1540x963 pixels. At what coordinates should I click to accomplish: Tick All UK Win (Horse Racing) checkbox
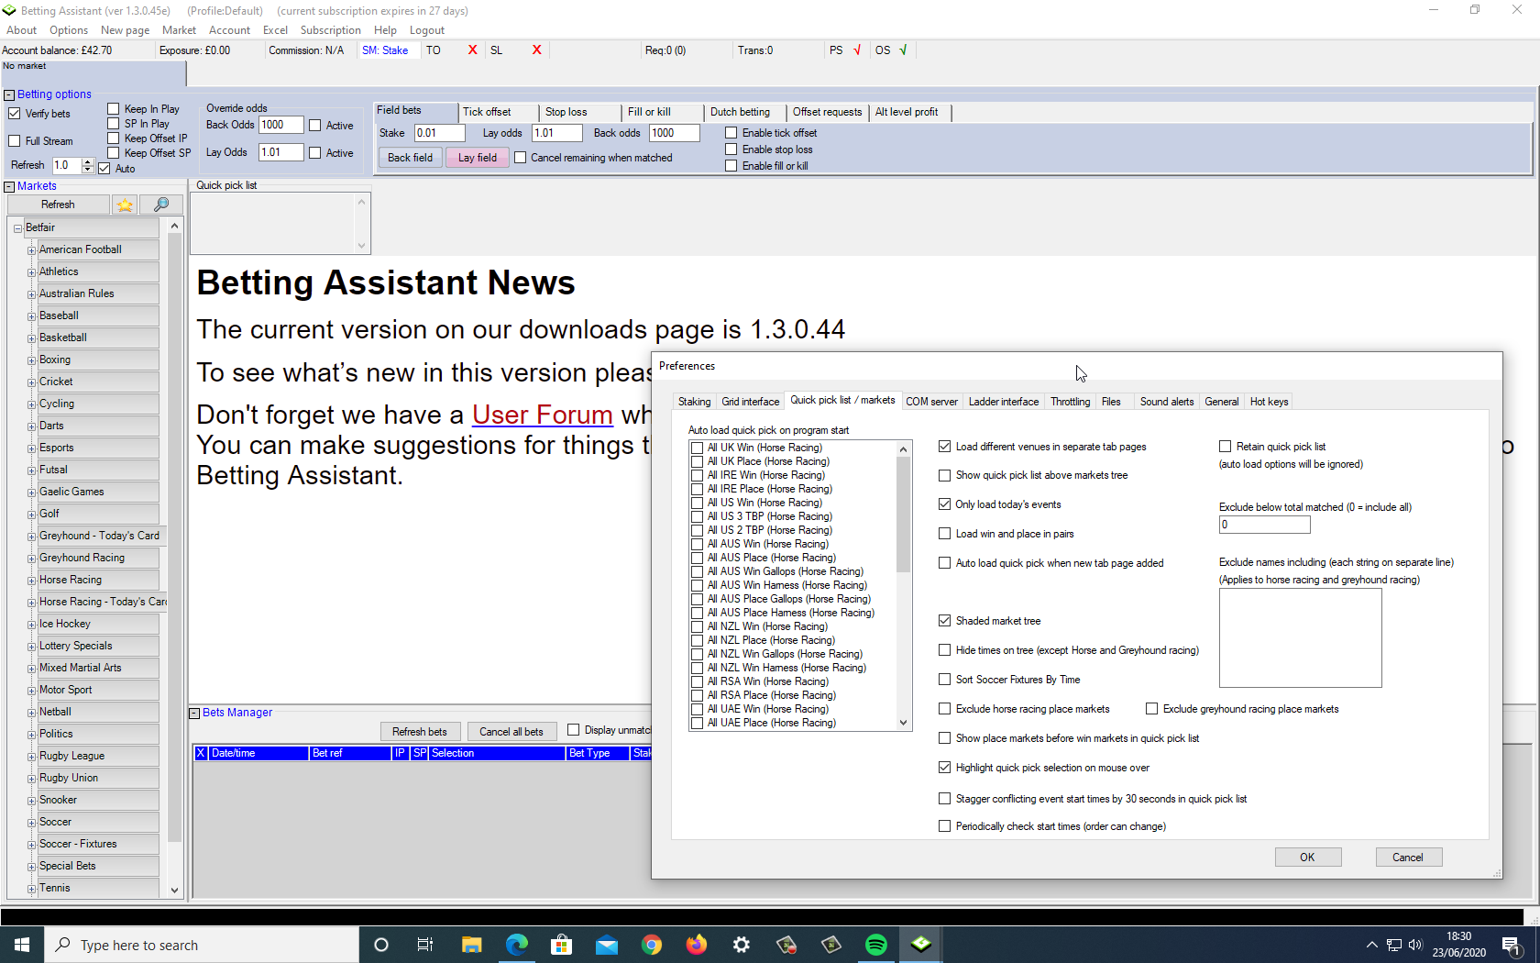[x=698, y=448]
